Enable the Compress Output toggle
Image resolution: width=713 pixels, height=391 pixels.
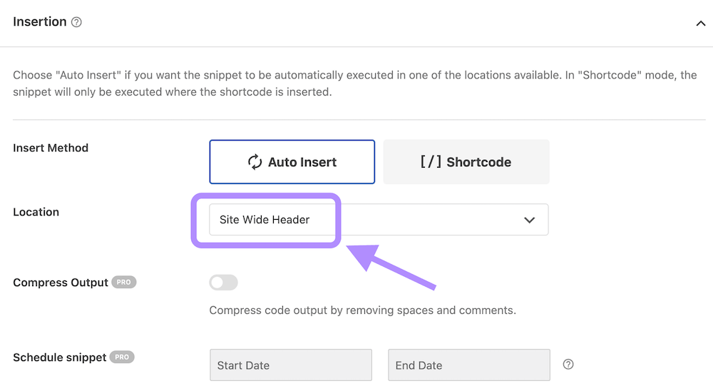(x=223, y=283)
